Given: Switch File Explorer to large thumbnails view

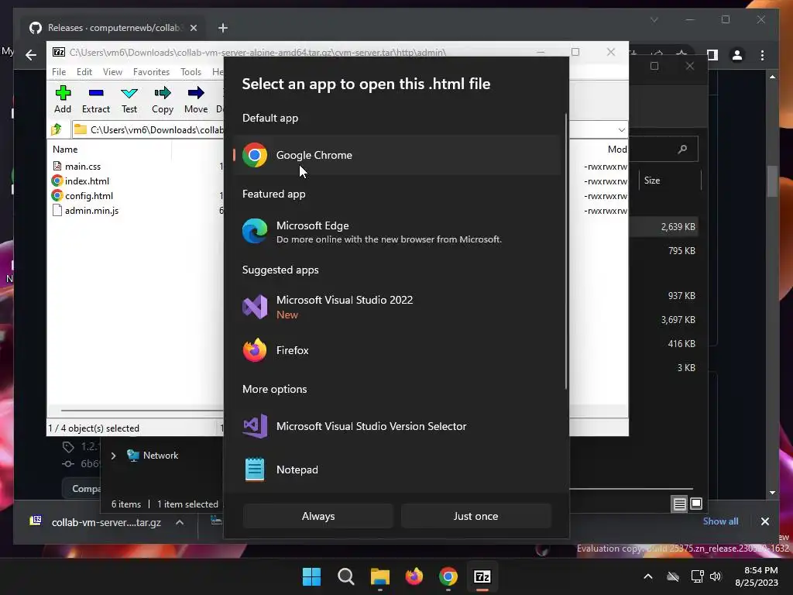Looking at the screenshot, I should point(696,504).
